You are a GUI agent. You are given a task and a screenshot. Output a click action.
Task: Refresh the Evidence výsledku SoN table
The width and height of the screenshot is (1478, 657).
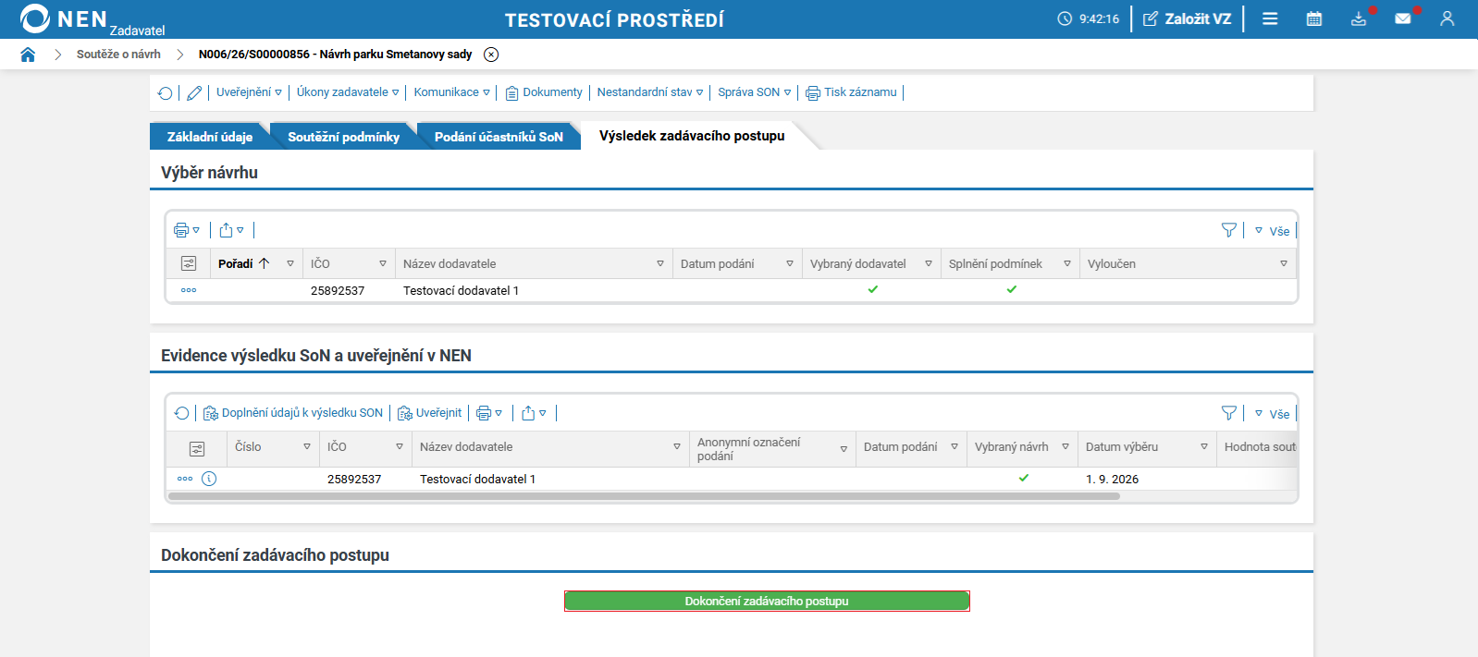181,413
